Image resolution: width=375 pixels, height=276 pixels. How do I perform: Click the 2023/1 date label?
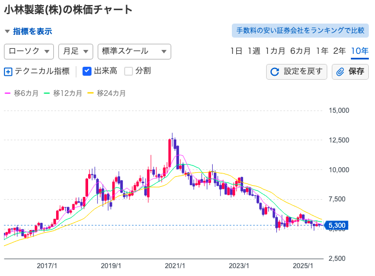(x=239, y=266)
